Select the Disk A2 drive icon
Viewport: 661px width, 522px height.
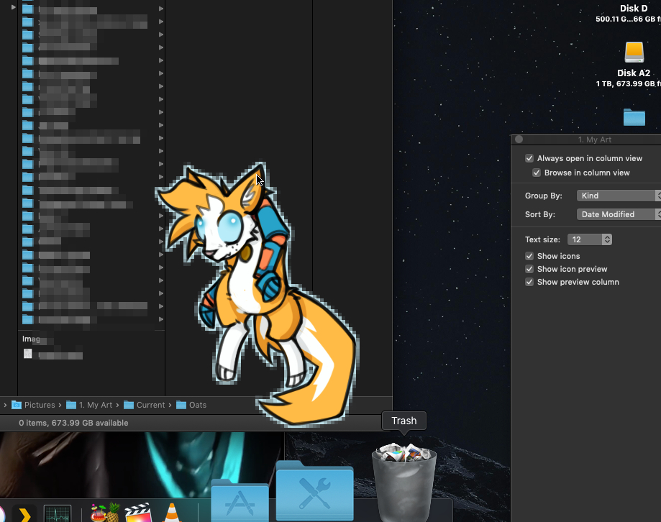[x=634, y=53]
